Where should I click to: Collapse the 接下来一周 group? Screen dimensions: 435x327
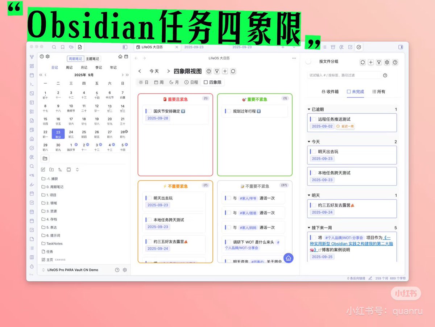coord(308,228)
